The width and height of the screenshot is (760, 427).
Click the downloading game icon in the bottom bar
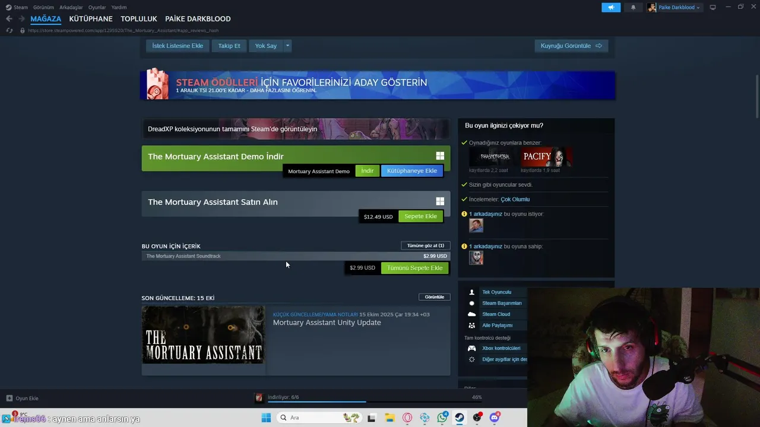pos(259,397)
